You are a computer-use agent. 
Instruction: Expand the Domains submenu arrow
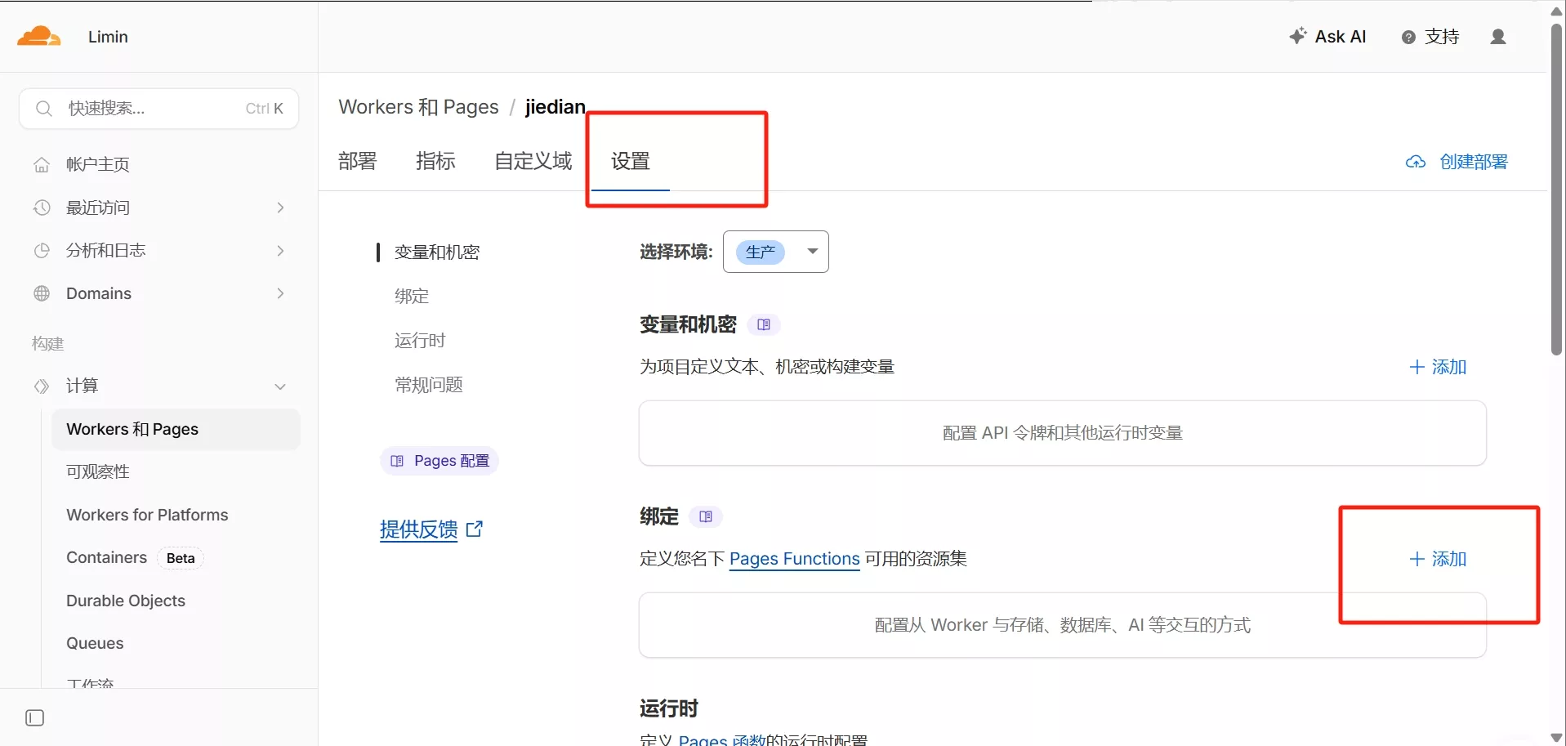(x=280, y=293)
